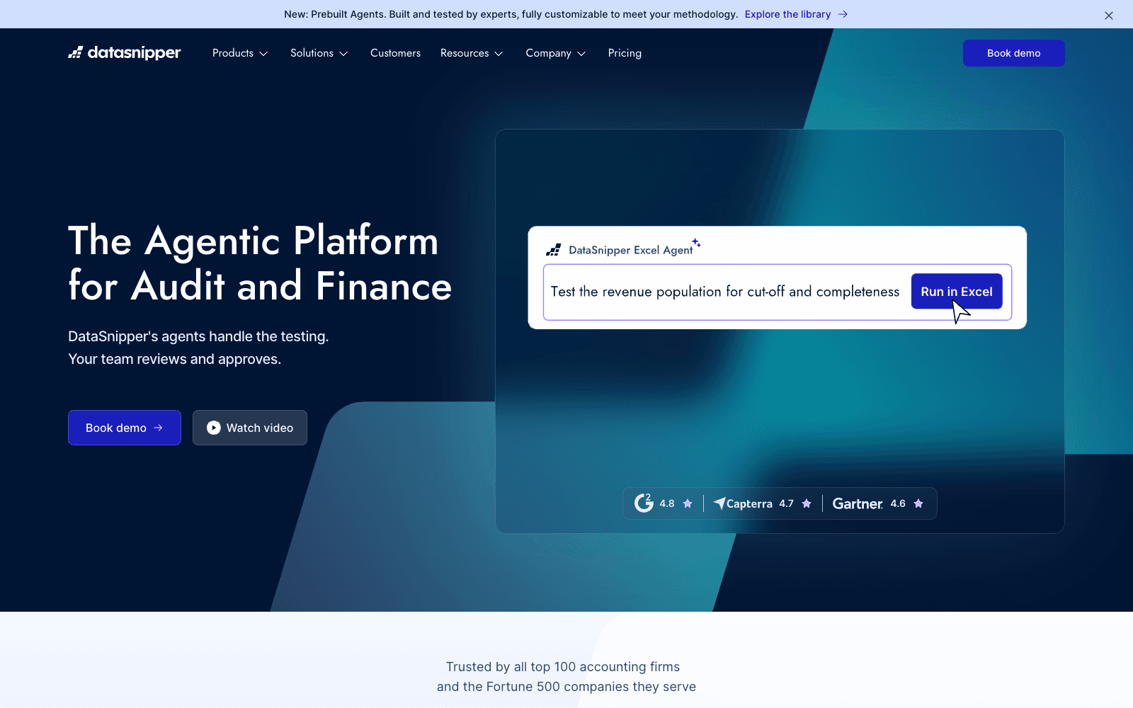Screen dimensions: 1133x708
Task: Click the arrow next to Explore the library
Action: [x=843, y=14]
